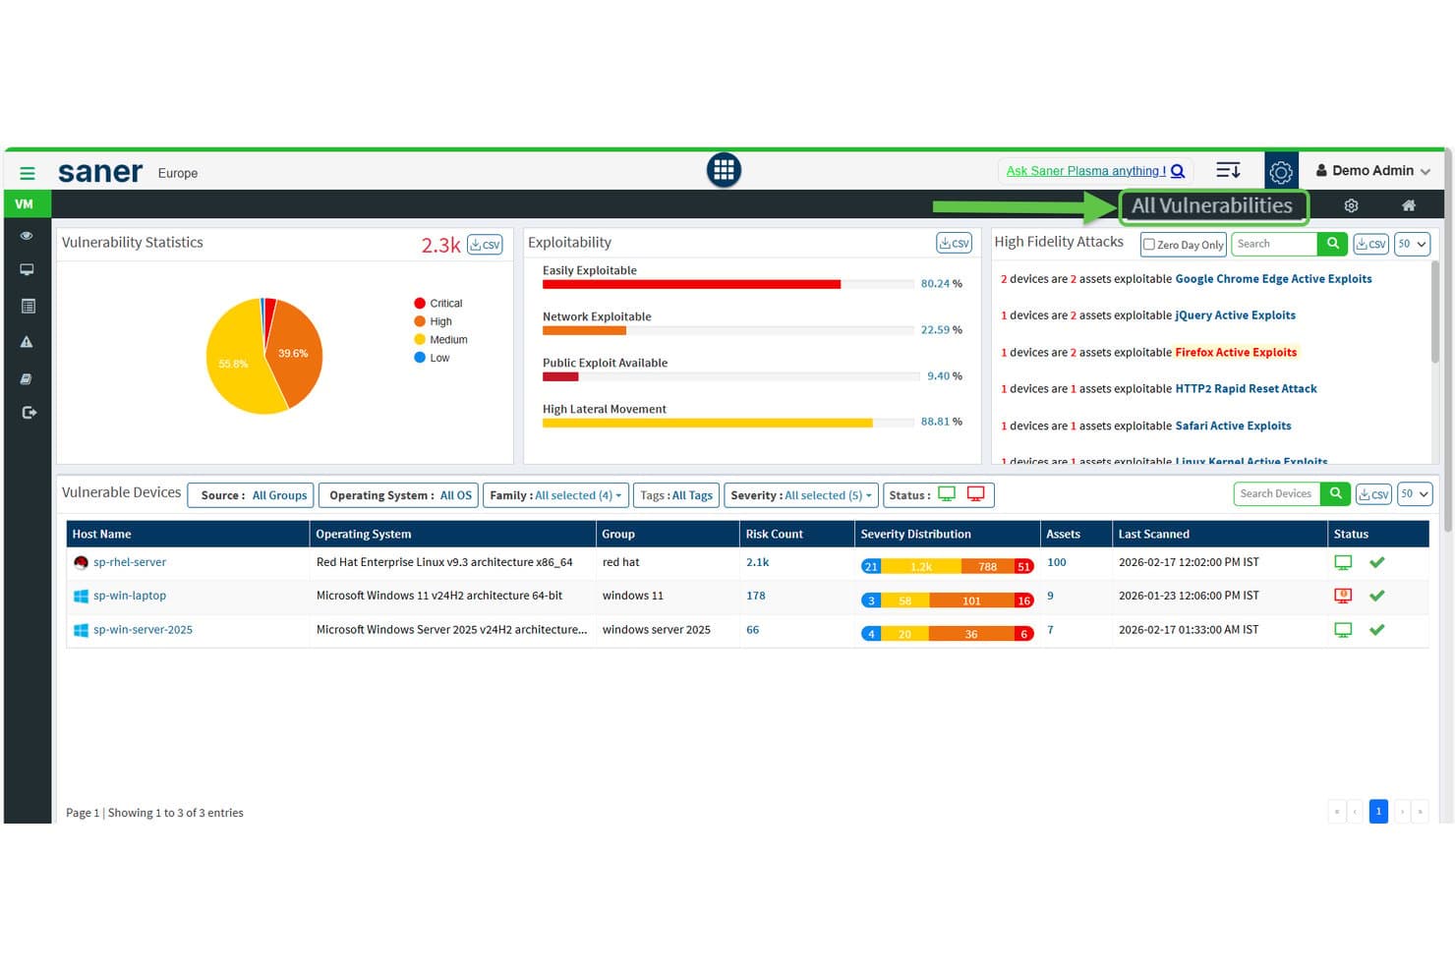The image size is (1455, 970).
Task: Open the Demo Admin user dropdown
Action: (x=1372, y=171)
